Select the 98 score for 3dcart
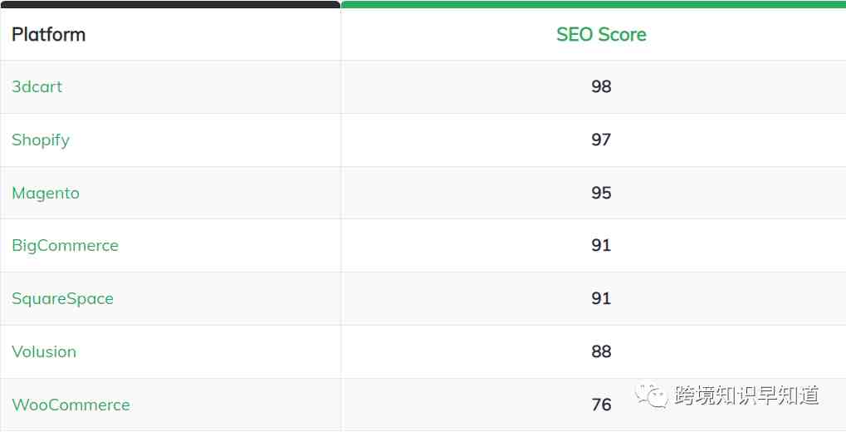The height and width of the screenshot is (432, 846). click(601, 86)
